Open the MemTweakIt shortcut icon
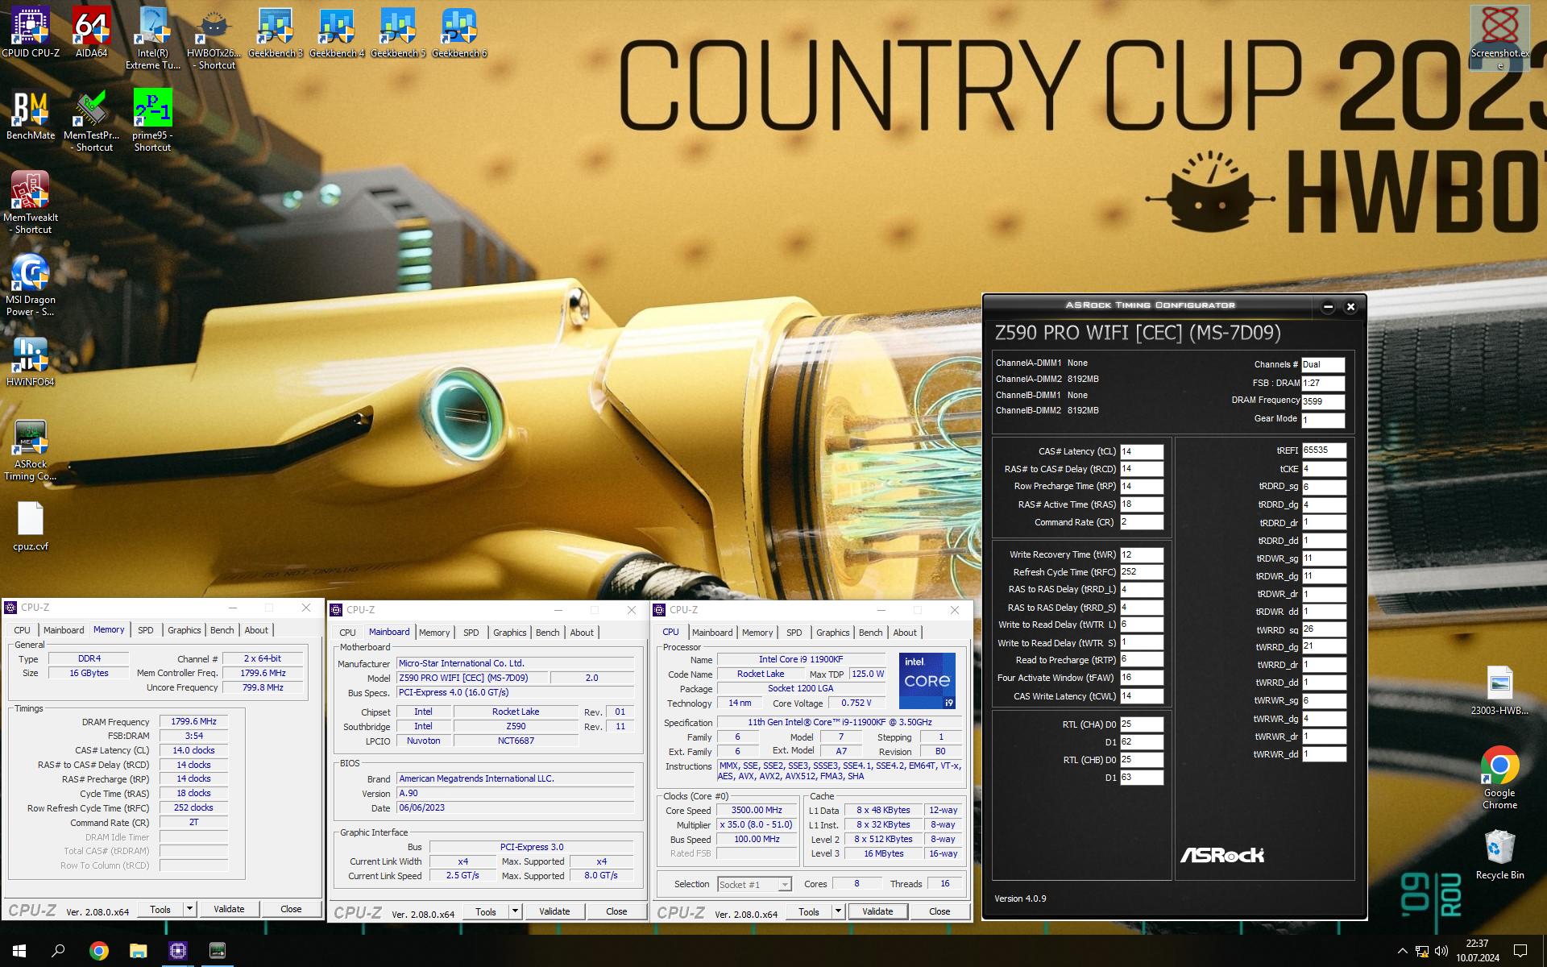This screenshot has height=967, width=1547. tap(31, 202)
